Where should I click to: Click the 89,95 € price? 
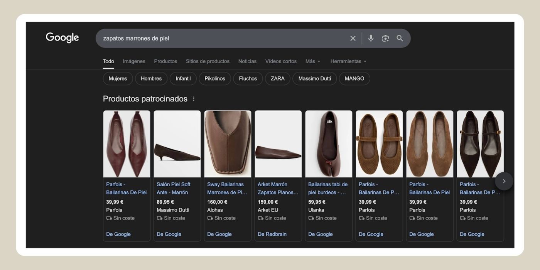165,202
